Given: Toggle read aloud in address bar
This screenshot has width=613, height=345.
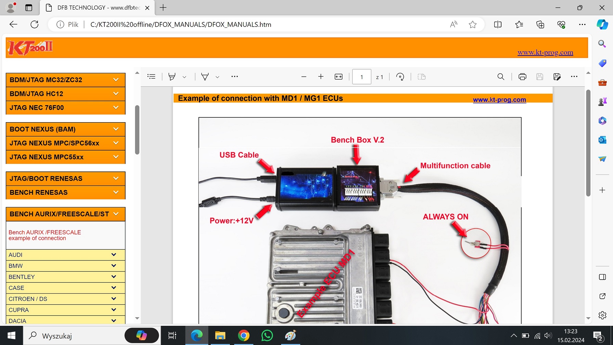Looking at the screenshot, I should tap(454, 25).
